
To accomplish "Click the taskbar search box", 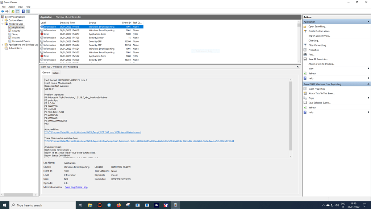I will 43,205.
